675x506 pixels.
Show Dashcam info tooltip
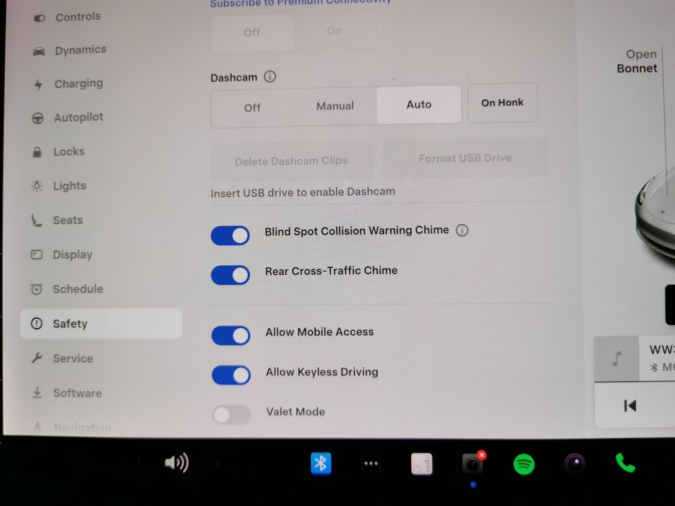click(x=270, y=77)
